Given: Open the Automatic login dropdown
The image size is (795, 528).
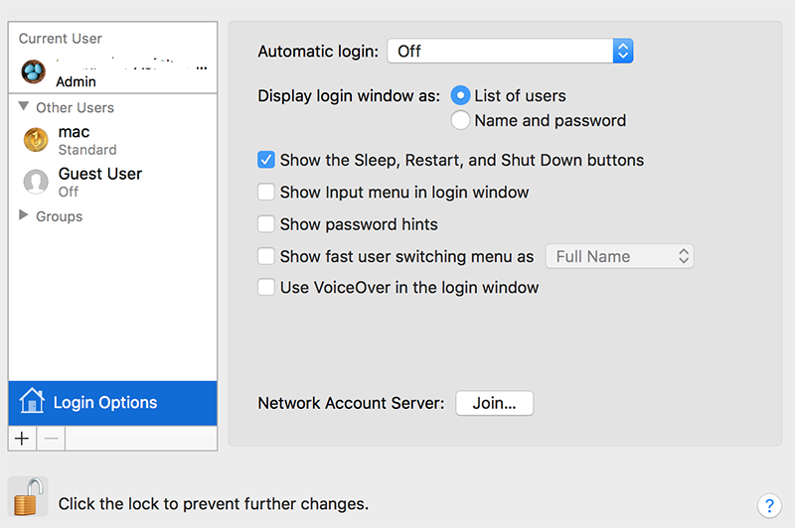Looking at the screenshot, I should 510,52.
